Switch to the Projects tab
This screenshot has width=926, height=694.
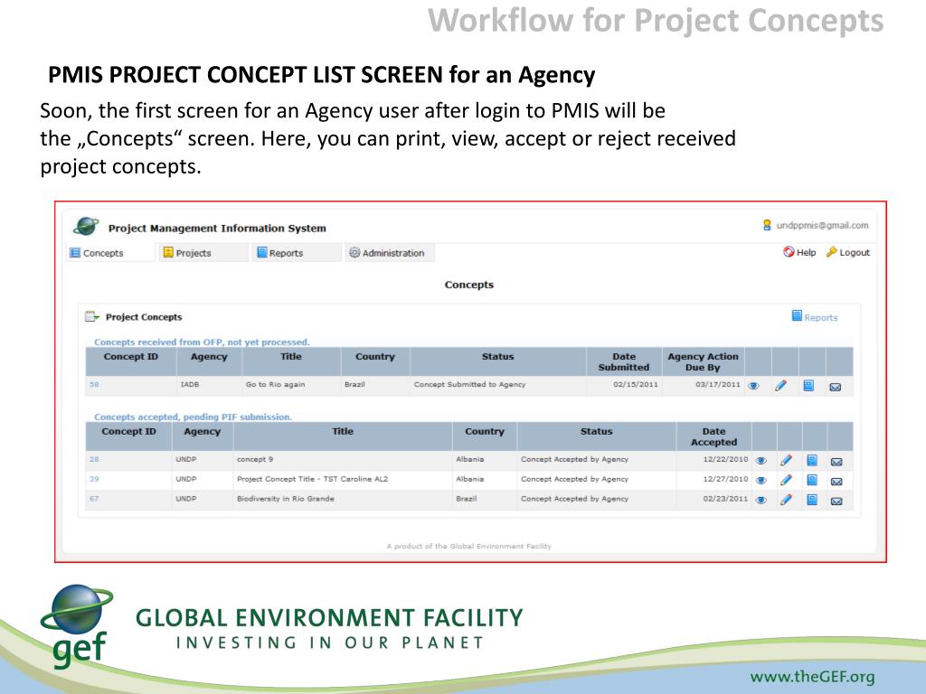coord(186,253)
